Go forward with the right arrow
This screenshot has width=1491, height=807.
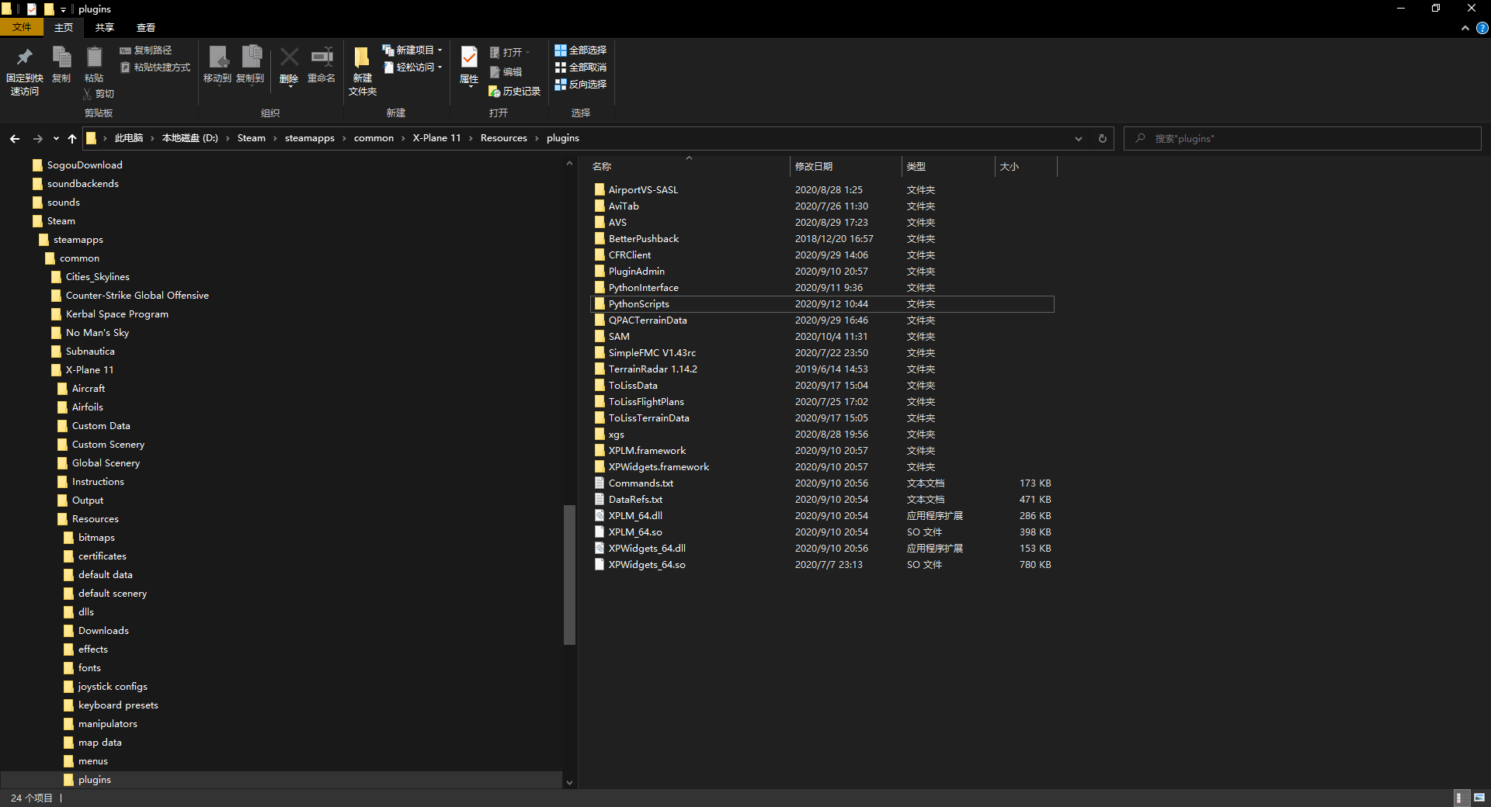[37, 139]
